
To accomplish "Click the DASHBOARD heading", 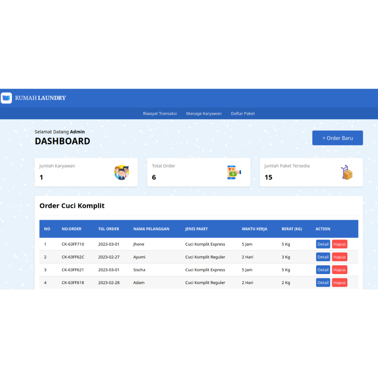I will (62, 141).
